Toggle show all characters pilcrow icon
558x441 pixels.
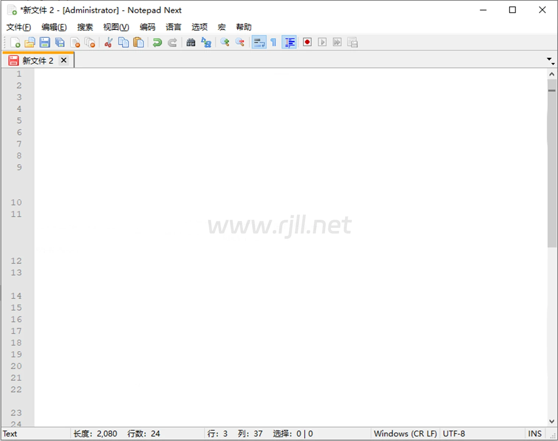point(273,43)
